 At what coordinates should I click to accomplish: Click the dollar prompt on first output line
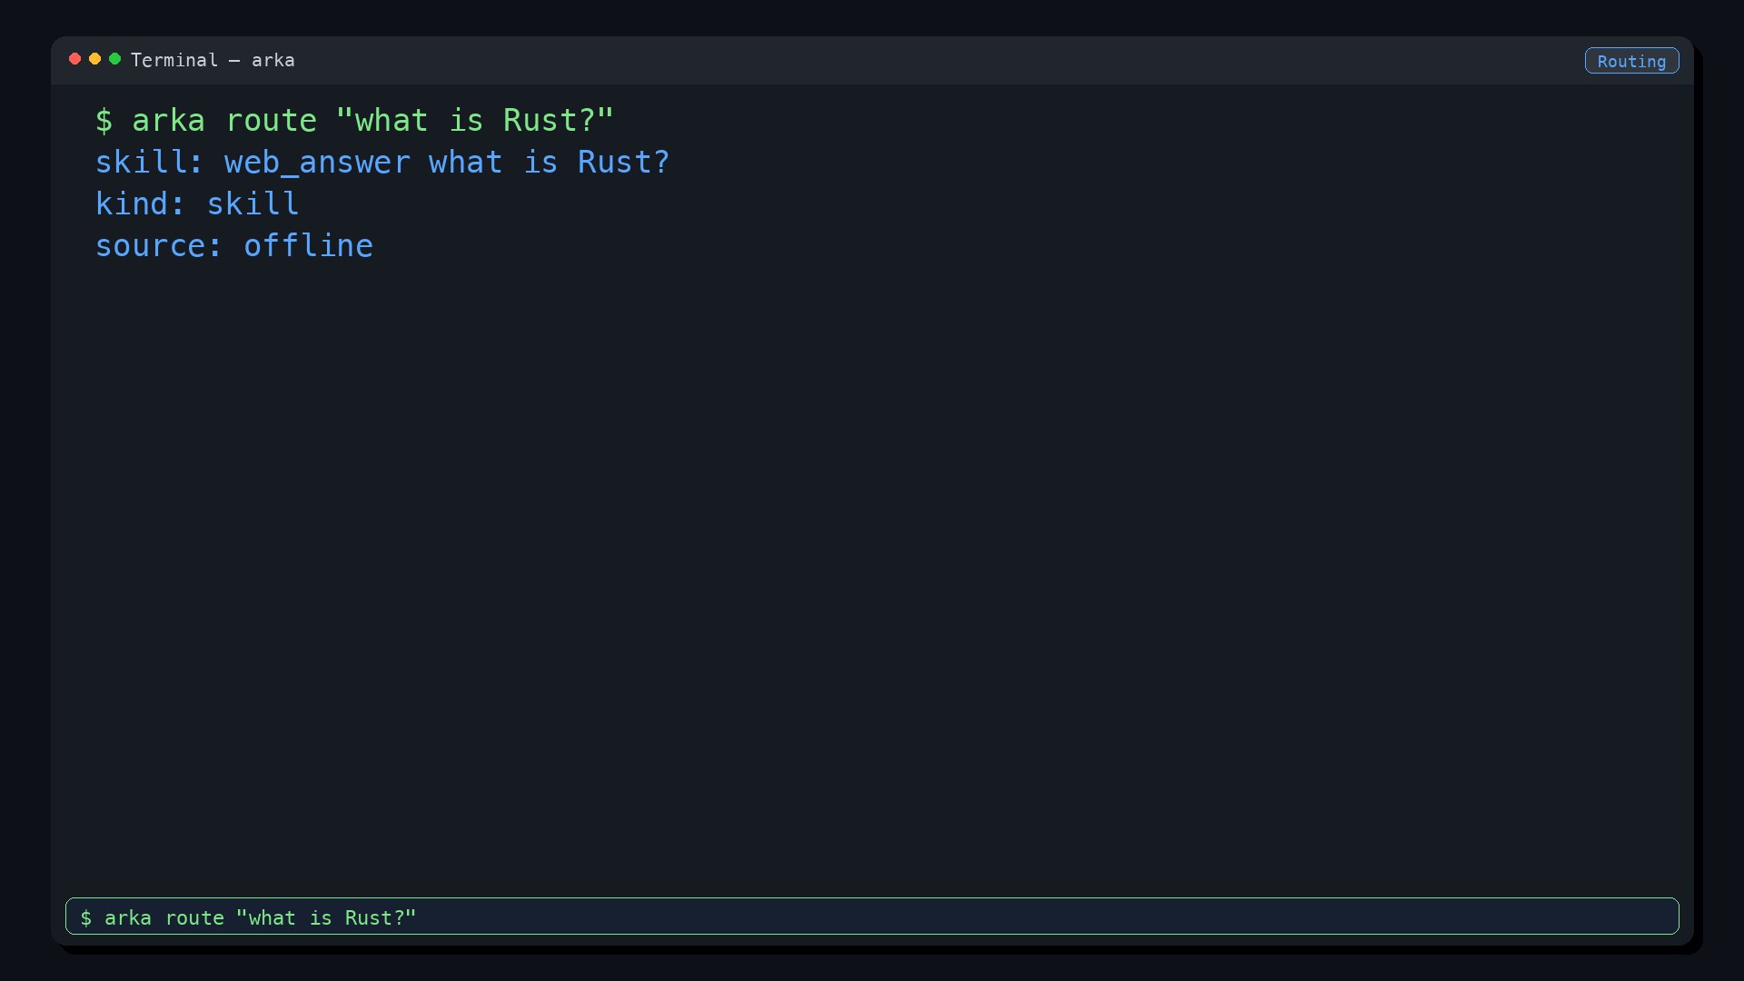click(x=104, y=120)
